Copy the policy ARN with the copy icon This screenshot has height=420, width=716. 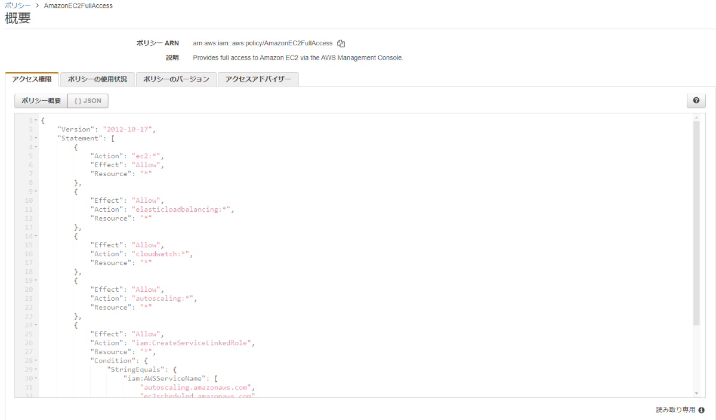[341, 43]
